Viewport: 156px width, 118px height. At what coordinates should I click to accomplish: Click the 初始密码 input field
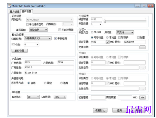pyautogui.click(x=98, y=97)
